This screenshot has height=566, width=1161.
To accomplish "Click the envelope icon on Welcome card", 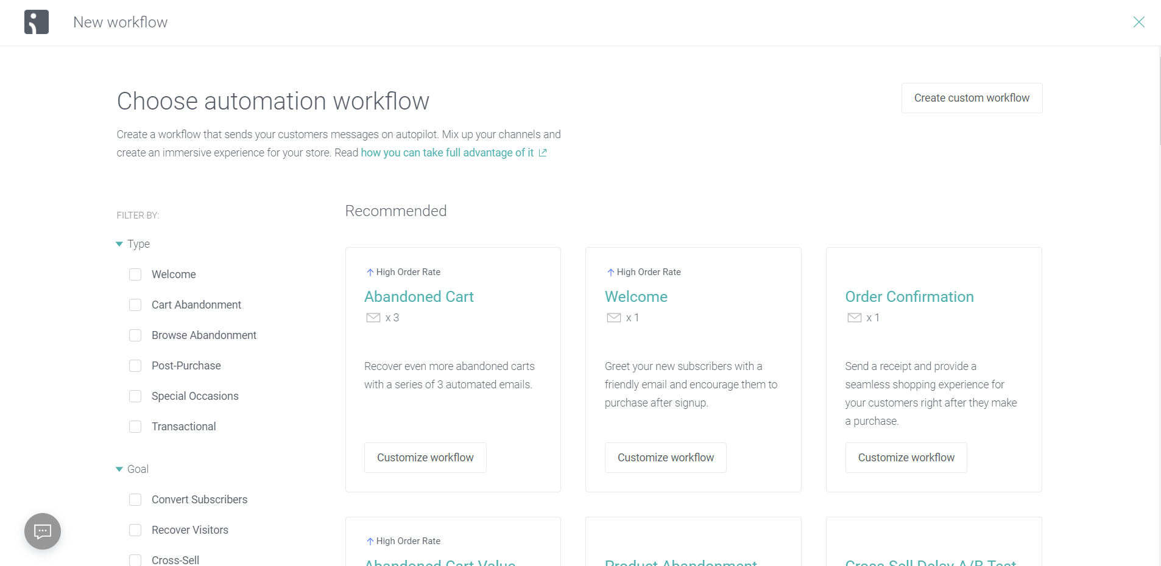I will click(613, 318).
